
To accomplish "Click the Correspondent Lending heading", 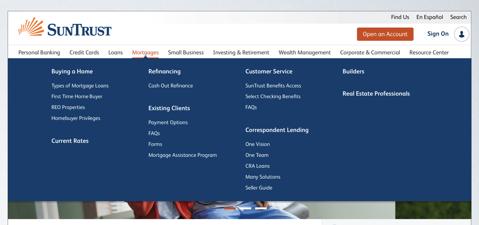I will point(277,130).
